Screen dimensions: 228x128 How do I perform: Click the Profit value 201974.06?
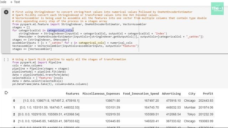(206, 107)
